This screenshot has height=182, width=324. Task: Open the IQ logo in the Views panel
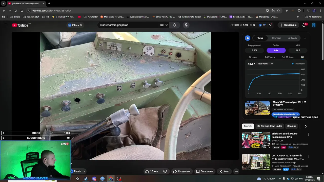click(248, 38)
